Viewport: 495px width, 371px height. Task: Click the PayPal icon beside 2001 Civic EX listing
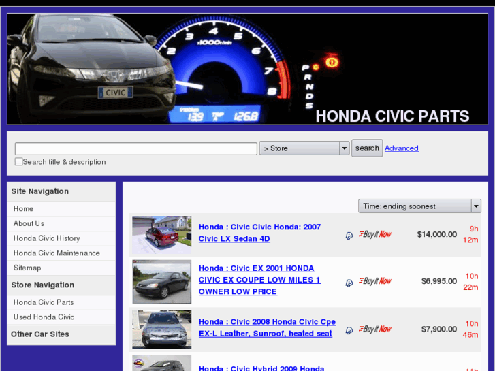coord(349,283)
